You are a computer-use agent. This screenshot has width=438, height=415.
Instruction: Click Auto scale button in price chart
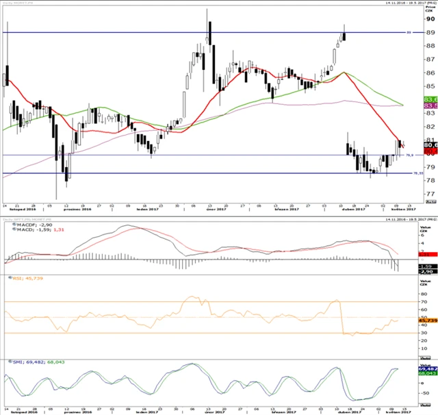point(430,203)
